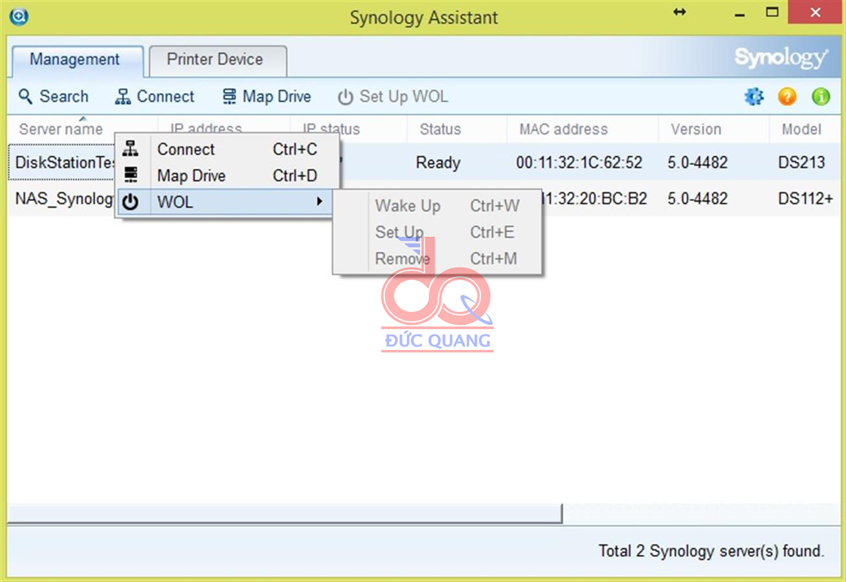846x582 pixels.
Task: Click the resize arrows icon in title bar
Action: point(679,12)
